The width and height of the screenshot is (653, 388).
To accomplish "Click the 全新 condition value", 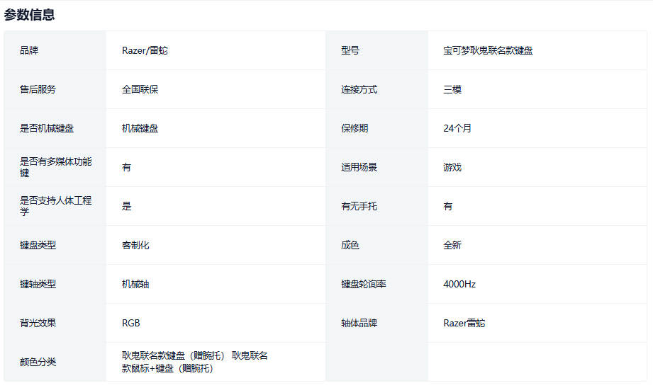I will pos(452,245).
